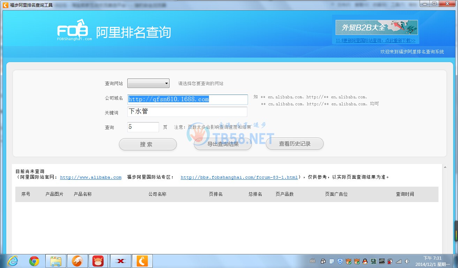The image size is (458, 268).
Task: Open the bbs.fobshanghai.com forum link
Action: 239,177
